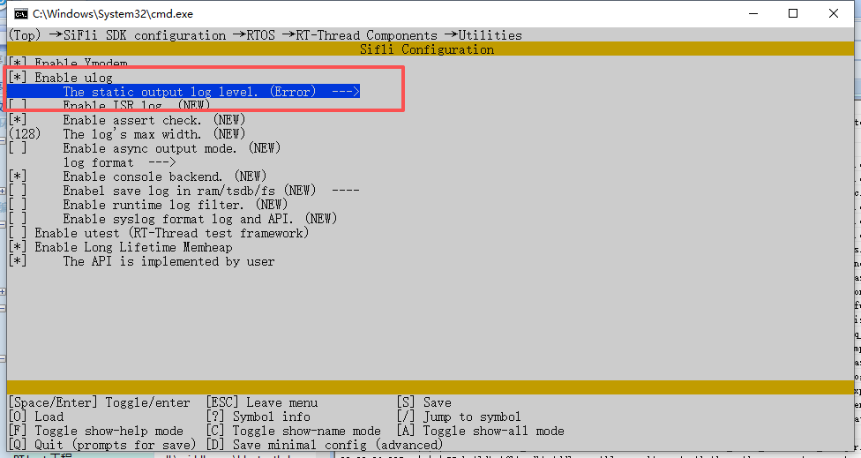Toggle the Enable Ymodem checkbox
The width and height of the screenshot is (861, 458).
coord(18,64)
